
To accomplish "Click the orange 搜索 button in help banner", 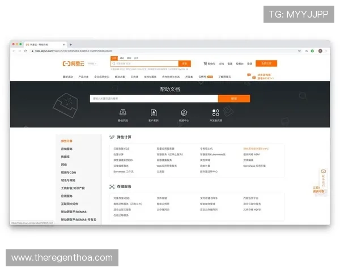I will click(x=233, y=99).
